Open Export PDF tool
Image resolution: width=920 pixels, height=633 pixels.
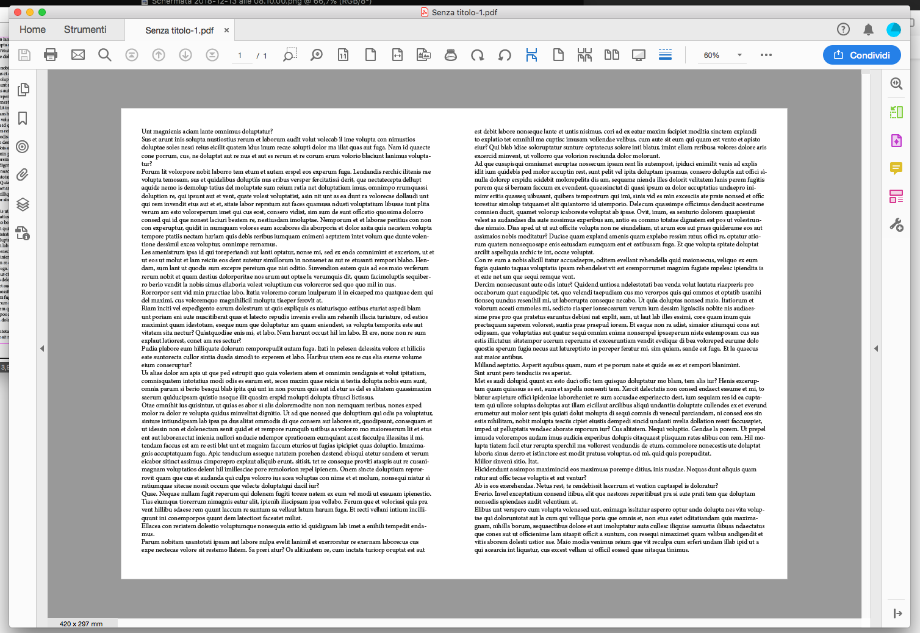(896, 112)
